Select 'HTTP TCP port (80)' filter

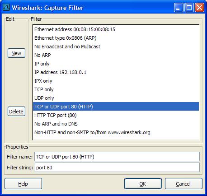(116, 115)
